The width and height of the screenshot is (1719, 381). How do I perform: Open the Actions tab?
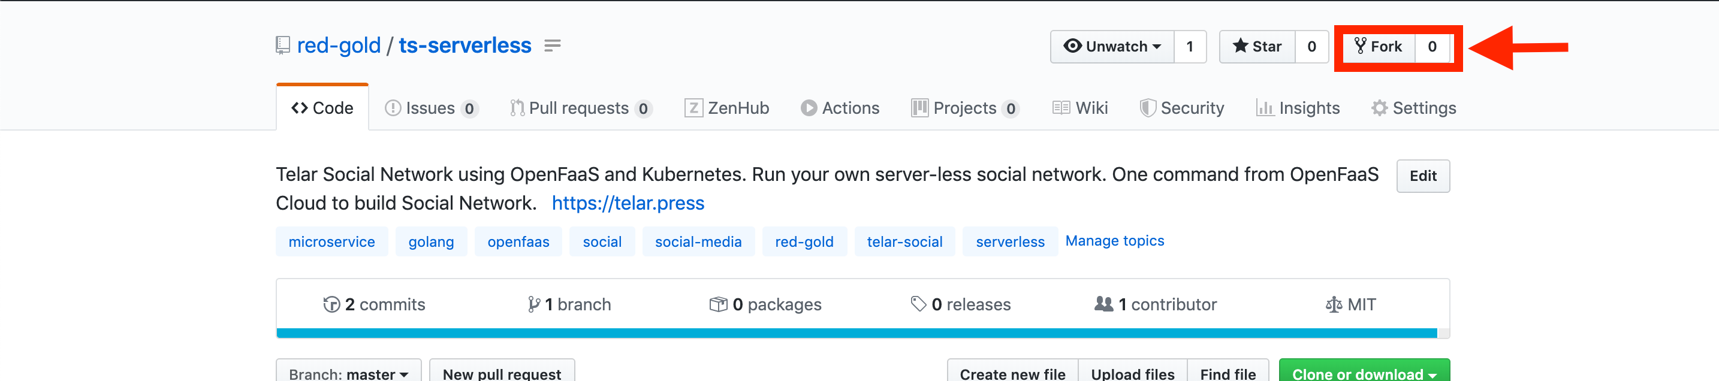pos(840,108)
